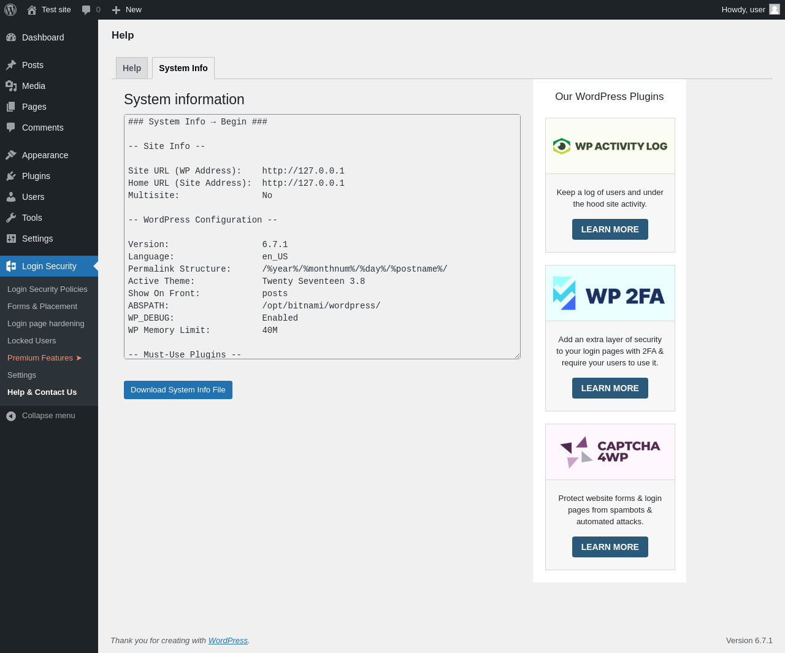Click the Pages icon in sidebar

click(x=11, y=107)
